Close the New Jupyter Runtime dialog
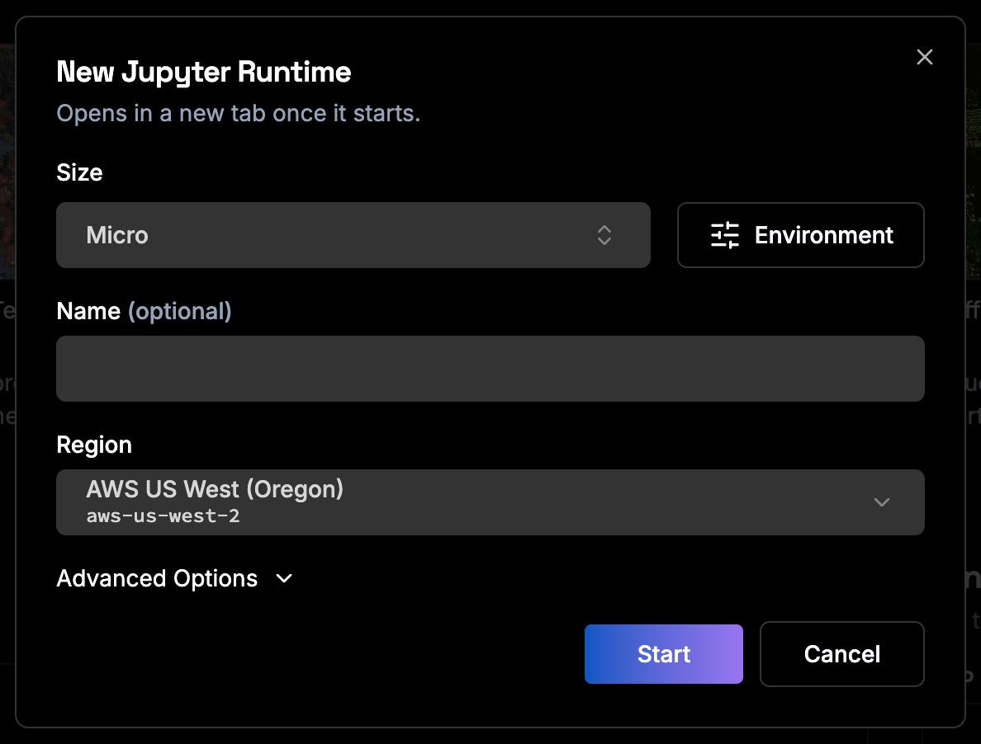This screenshot has width=981, height=744. click(x=924, y=57)
